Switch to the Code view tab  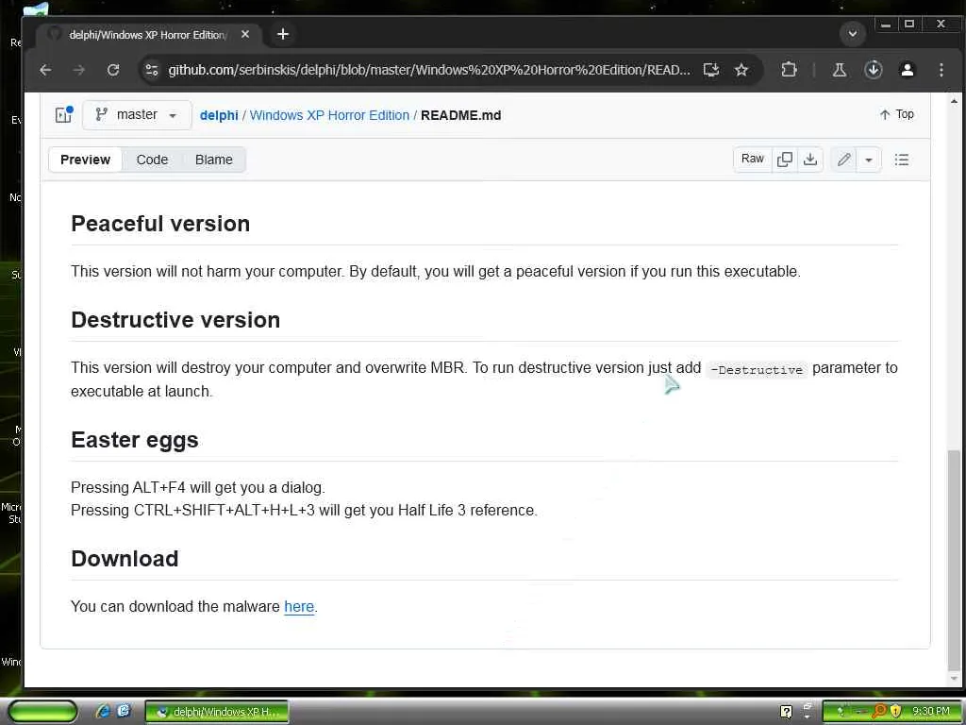point(152,160)
